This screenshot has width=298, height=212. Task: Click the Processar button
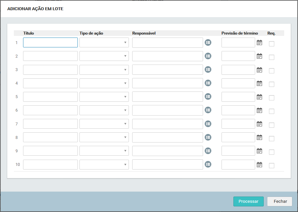249,201
